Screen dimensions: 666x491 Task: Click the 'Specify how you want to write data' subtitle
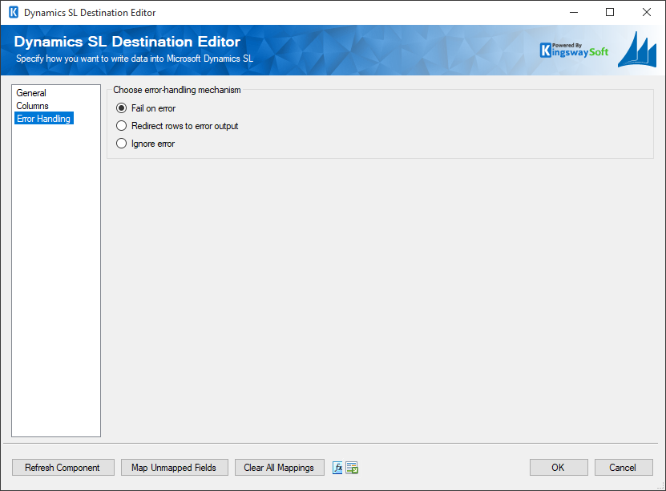[135, 59]
